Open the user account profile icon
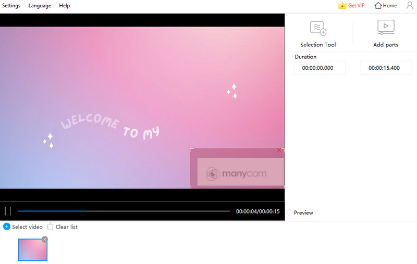Screen dimensions: 417x264 tap(410, 6)
